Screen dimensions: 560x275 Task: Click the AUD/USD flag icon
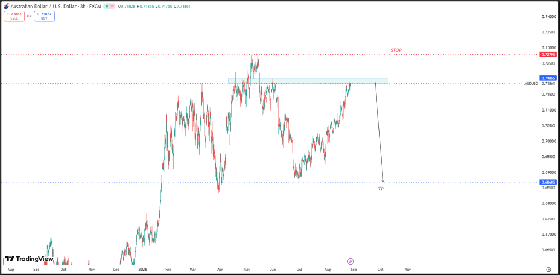tap(7, 7)
